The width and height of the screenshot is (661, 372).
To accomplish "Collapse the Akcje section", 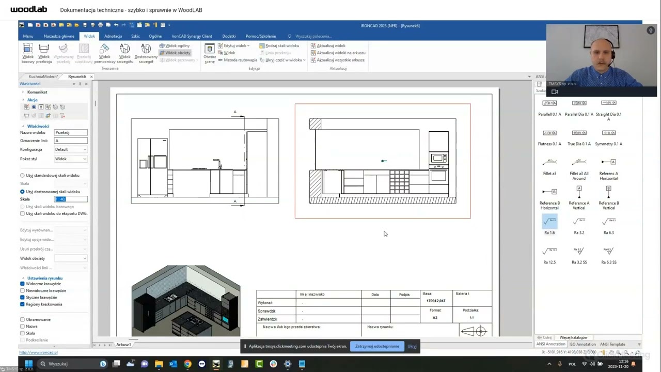I will pyautogui.click(x=23, y=100).
